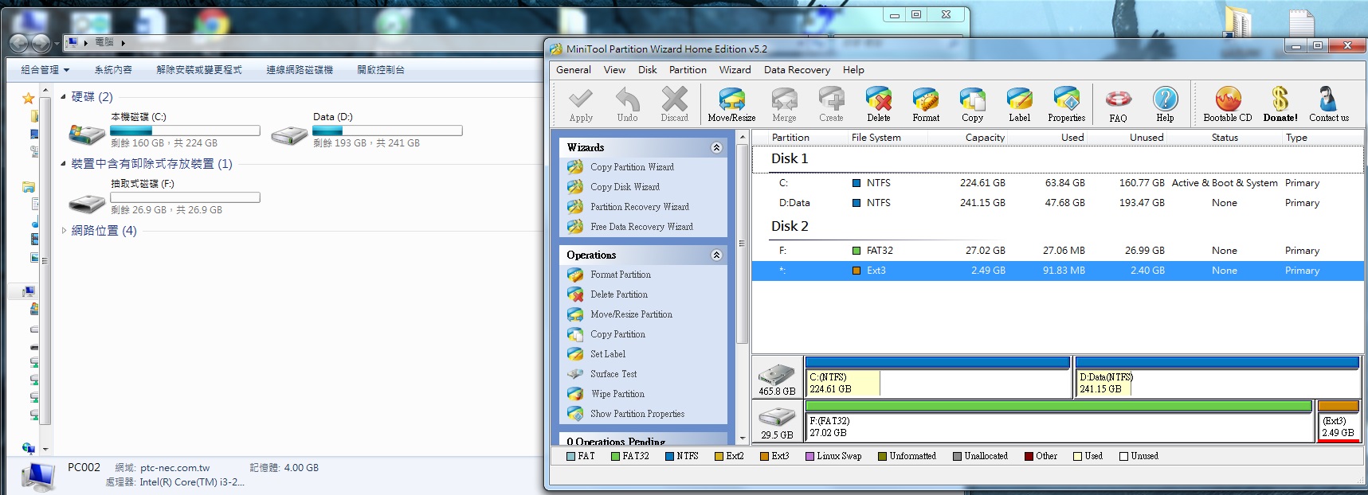Click down arrow of left panel scrollbar
The height and width of the screenshot is (495, 1368).
743,438
